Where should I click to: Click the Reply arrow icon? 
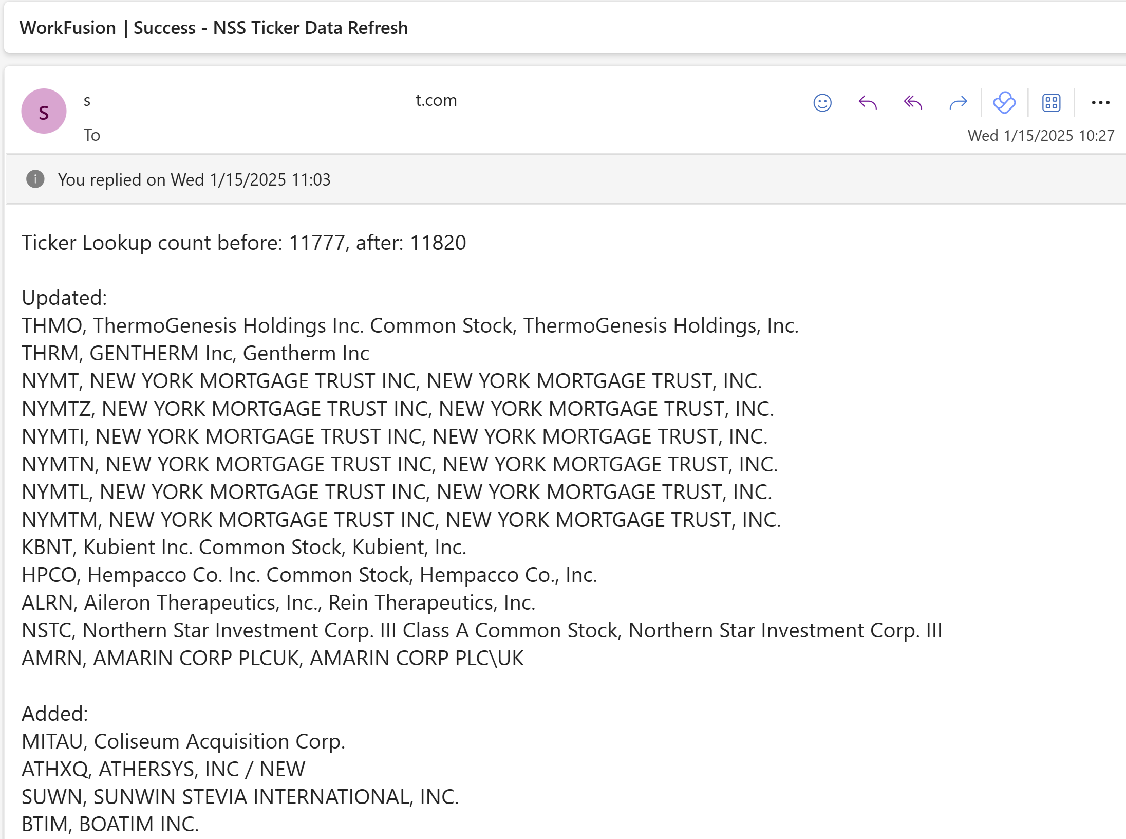pyautogui.click(x=867, y=103)
